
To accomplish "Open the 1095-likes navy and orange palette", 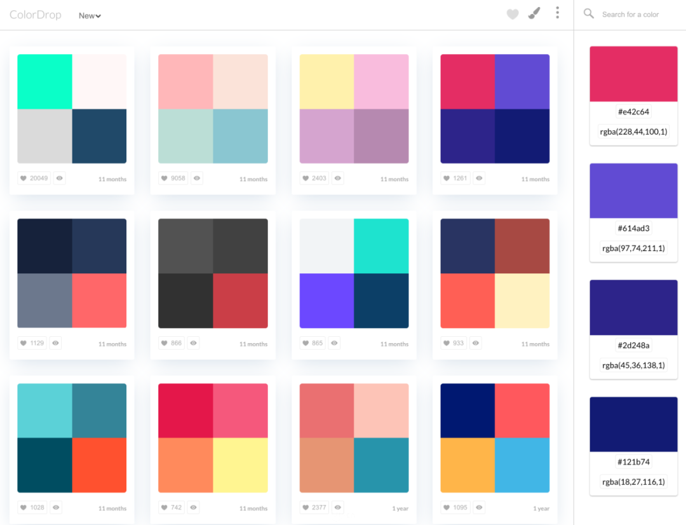I will [x=495, y=438].
